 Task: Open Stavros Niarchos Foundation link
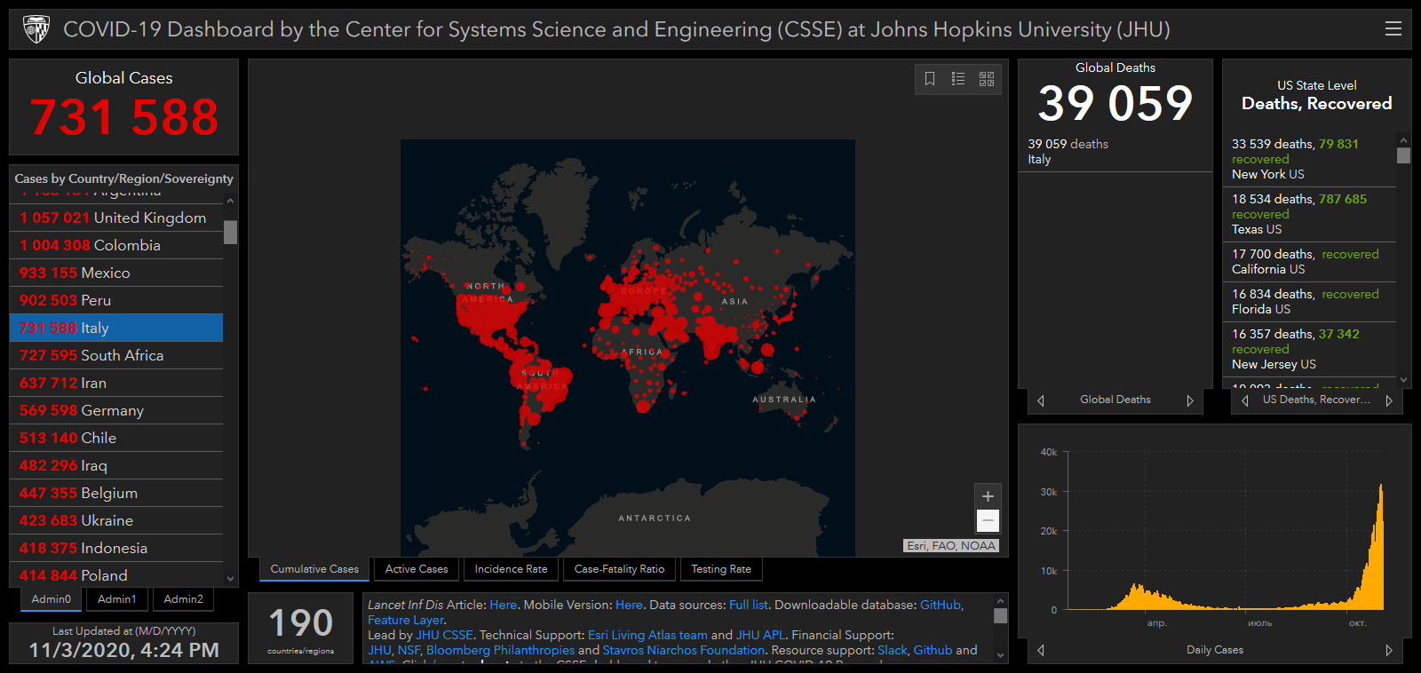tap(683, 650)
